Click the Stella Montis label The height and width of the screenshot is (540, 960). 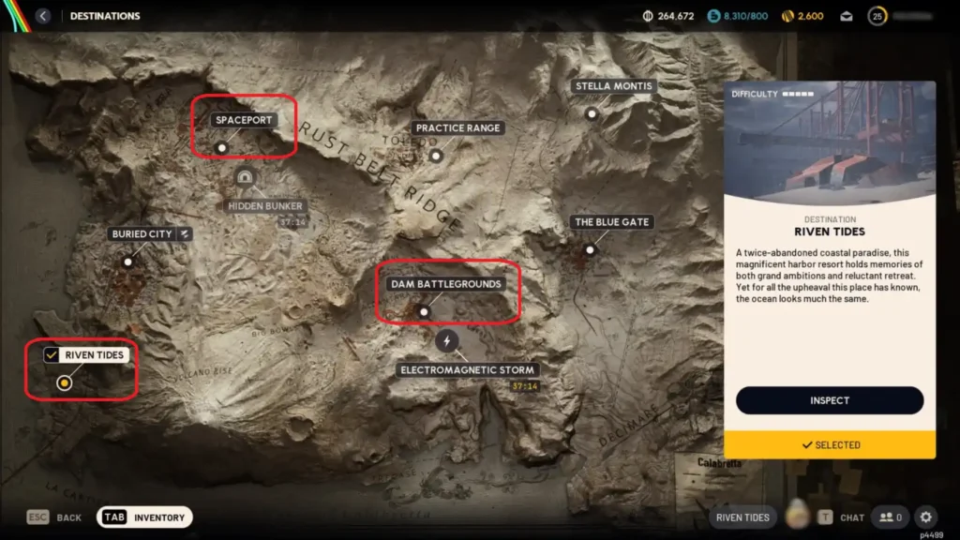[613, 86]
